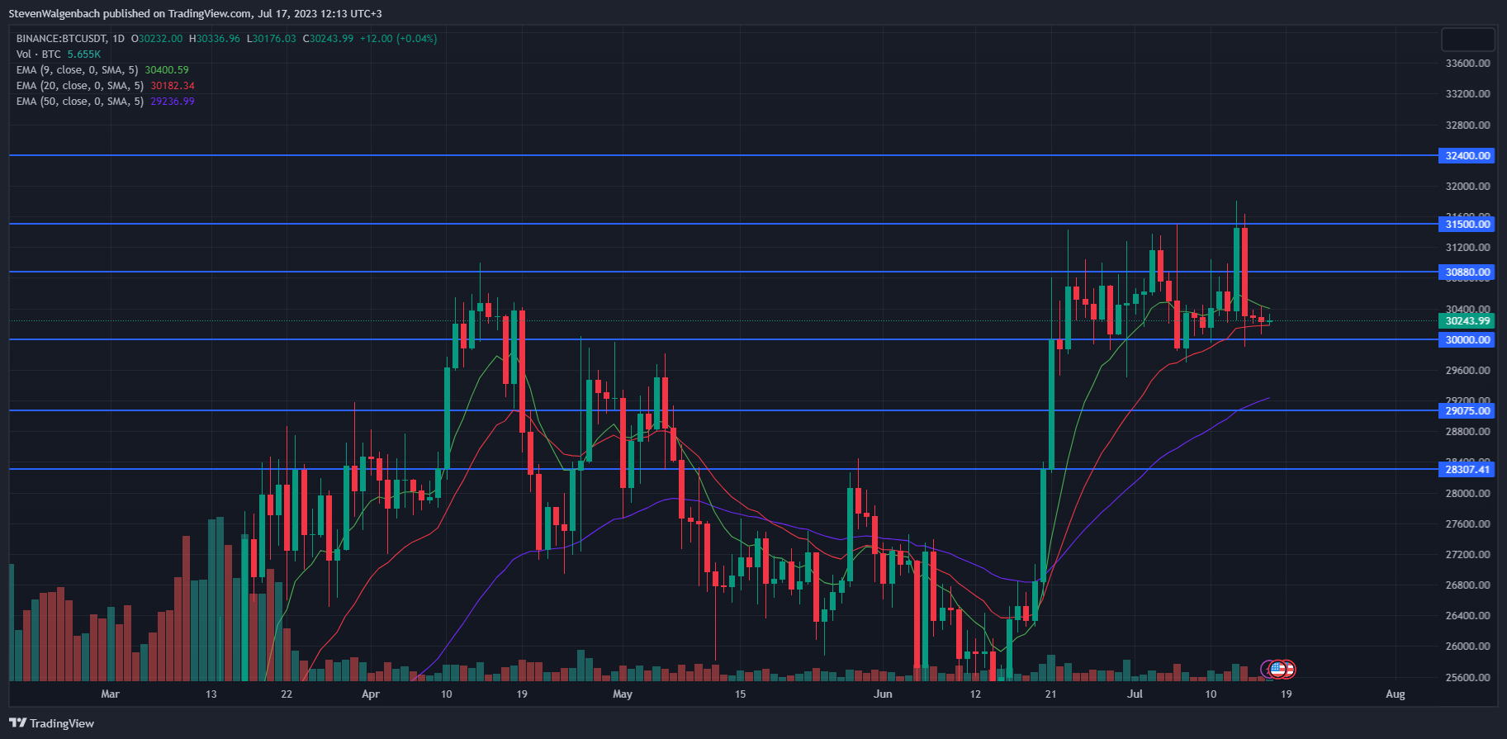Click the open price O30232.00
1507x739 pixels.
pyautogui.click(x=157, y=39)
